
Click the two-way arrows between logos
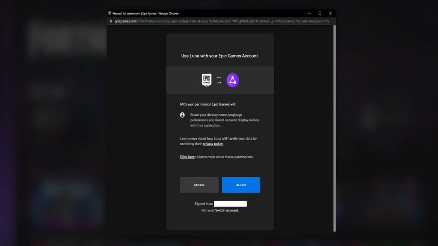click(219, 80)
